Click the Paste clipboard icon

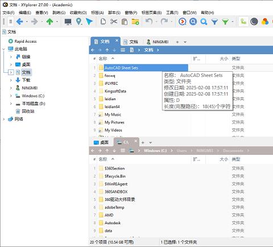[x=125, y=22]
